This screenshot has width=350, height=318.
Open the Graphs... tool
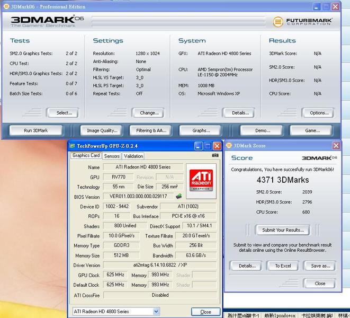click(200, 130)
